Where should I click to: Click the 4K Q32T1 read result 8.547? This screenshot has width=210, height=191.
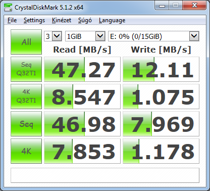[x=82, y=97]
